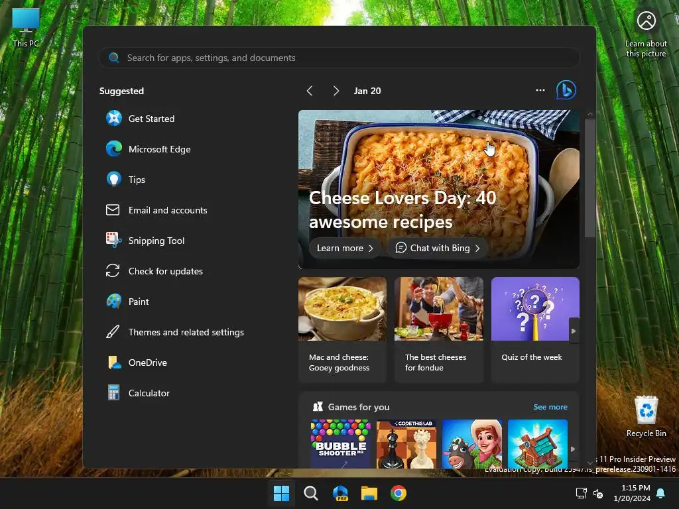Launch Google Chrome from taskbar
This screenshot has width=679, height=509.
click(399, 493)
